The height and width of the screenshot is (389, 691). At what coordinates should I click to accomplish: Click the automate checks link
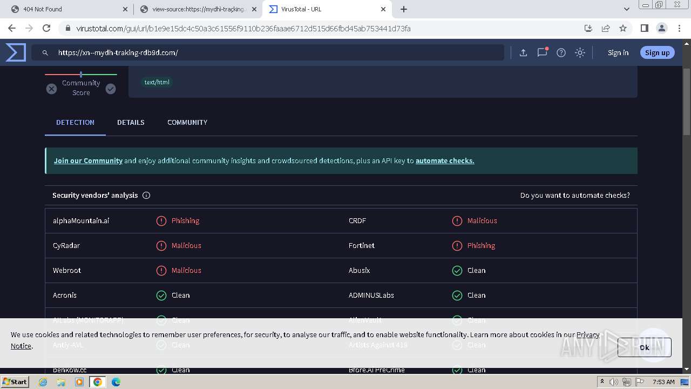pyautogui.click(x=445, y=160)
